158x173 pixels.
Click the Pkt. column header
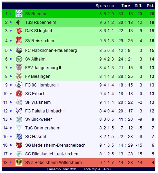click(x=150, y=6)
